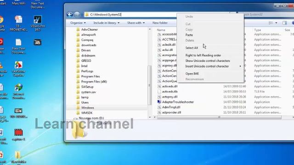Click the AdwCleaner folder icon in tree
Image resolution: width=294 pixels, height=165 pixels.
pyautogui.click(x=78, y=29)
